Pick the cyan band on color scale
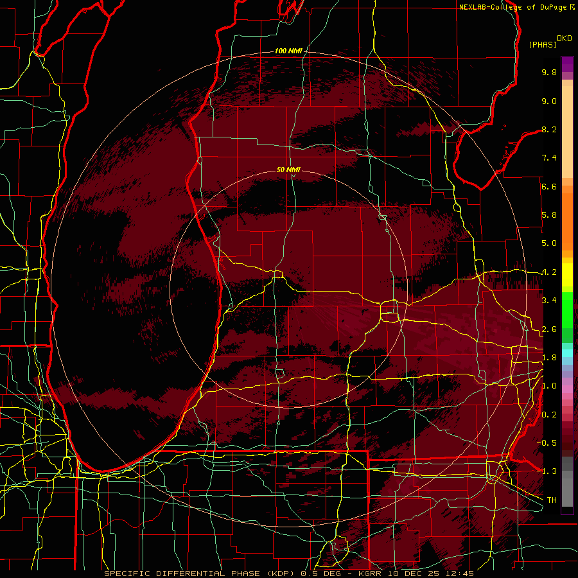Viewport: 578px width, 578px height. [x=567, y=353]
